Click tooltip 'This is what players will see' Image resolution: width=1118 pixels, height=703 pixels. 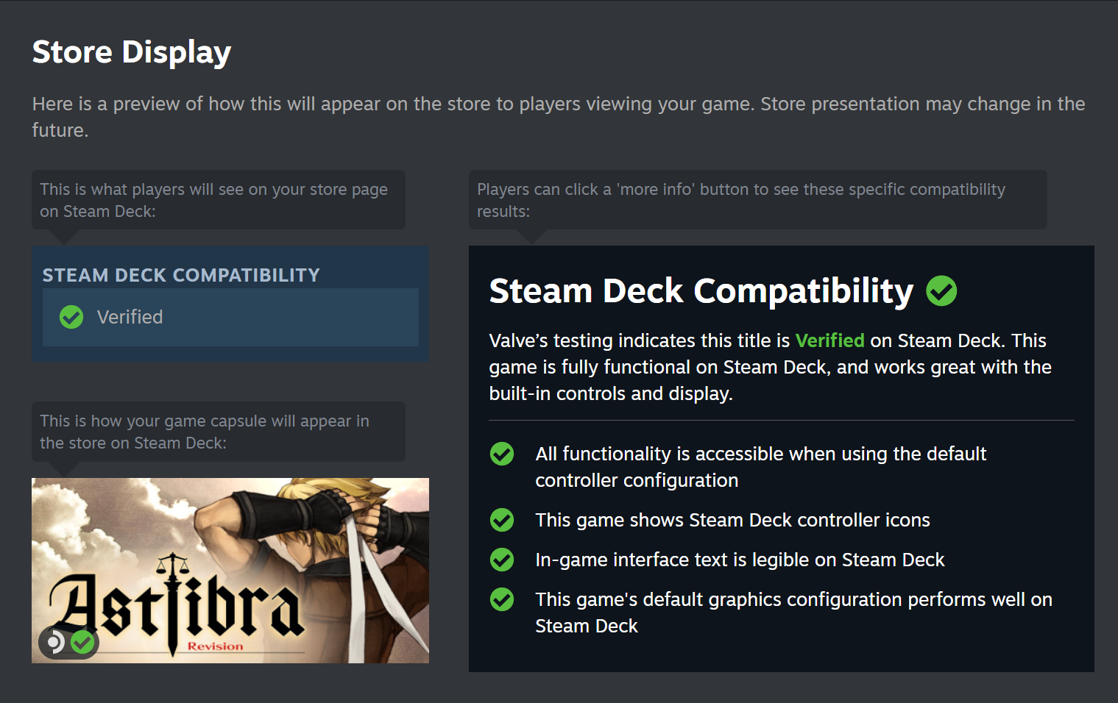coord(219,200)
